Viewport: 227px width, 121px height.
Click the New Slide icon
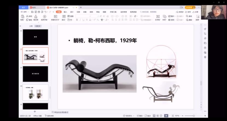pos(56,17)
